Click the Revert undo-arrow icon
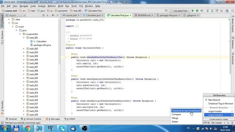Viewport: 235px width, 132px height. [x=221, y=11]
